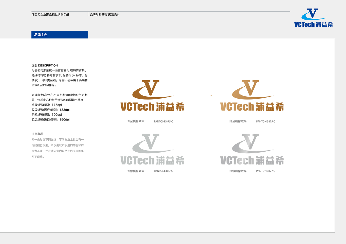This screenshot has height=244, width=346.
Task: Click the label 专银模拟效果
Action: pyautogui.click(x=136, y=171)
